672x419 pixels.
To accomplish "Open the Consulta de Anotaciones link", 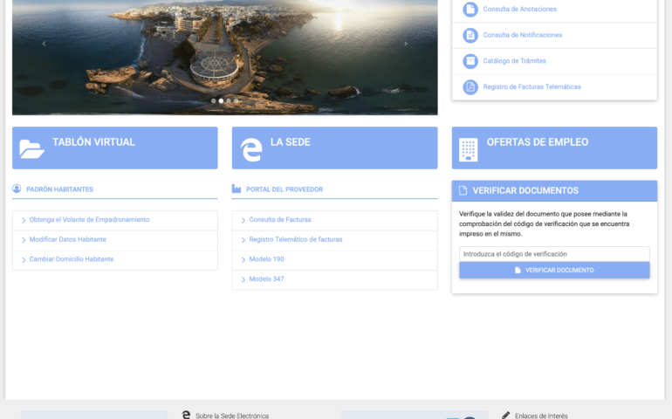I will pyautogui.click(x=519, y=9).
